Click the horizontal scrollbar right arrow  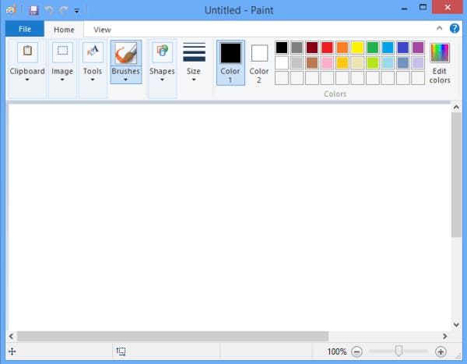point(444,336)
